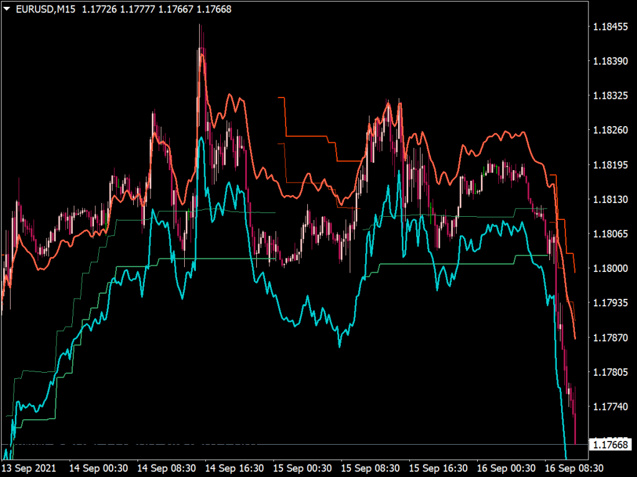637x477 pixels.
Task: Click the 15 Sep 16:30 time label
Action: (x=438, y=468)
